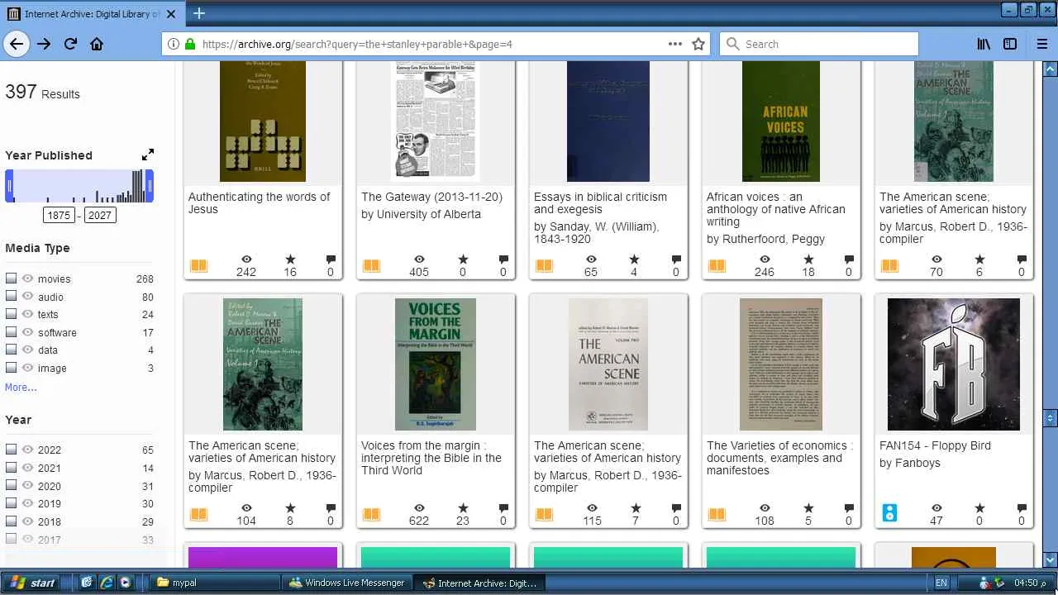Click the magnifier icon in the browser search box

pyautogui.click(x=732, y=44)
